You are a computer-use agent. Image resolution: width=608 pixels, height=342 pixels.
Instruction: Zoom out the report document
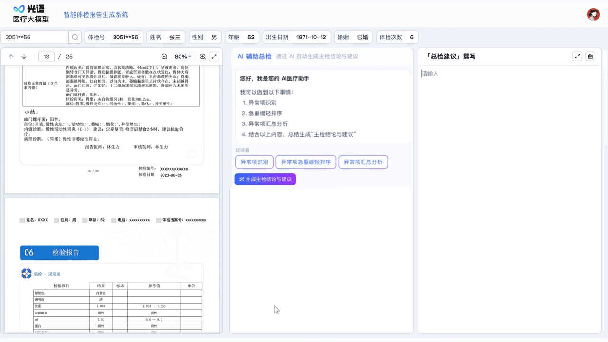coord(164,57)
